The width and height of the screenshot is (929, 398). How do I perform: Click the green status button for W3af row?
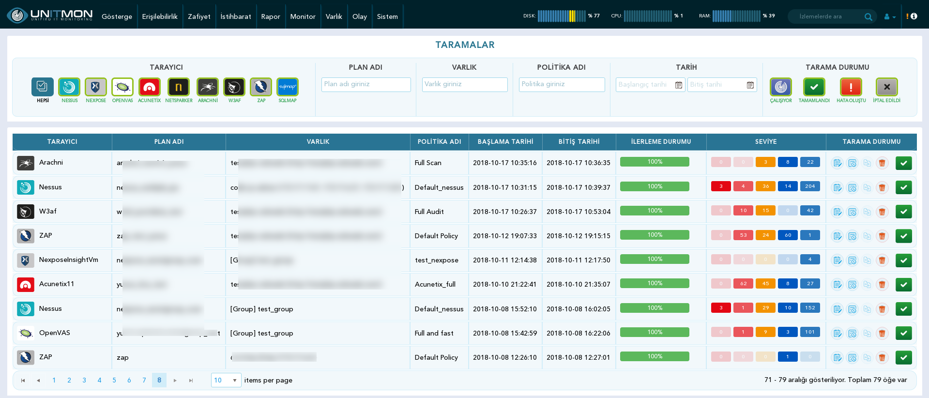click(x=903, y=212)
